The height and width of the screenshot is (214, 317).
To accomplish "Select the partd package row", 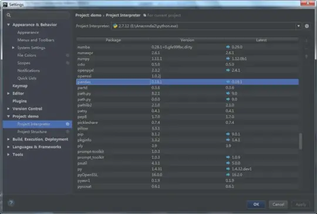I will click(x=187, y=88).
